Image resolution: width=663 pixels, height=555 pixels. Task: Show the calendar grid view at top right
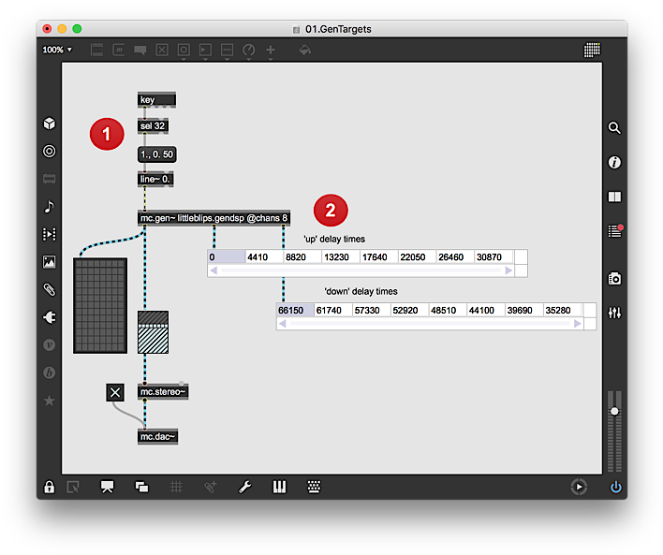(x=592, y=50)
